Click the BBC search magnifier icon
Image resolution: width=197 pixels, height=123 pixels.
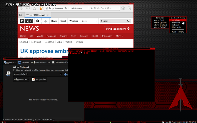pos(128,21)
